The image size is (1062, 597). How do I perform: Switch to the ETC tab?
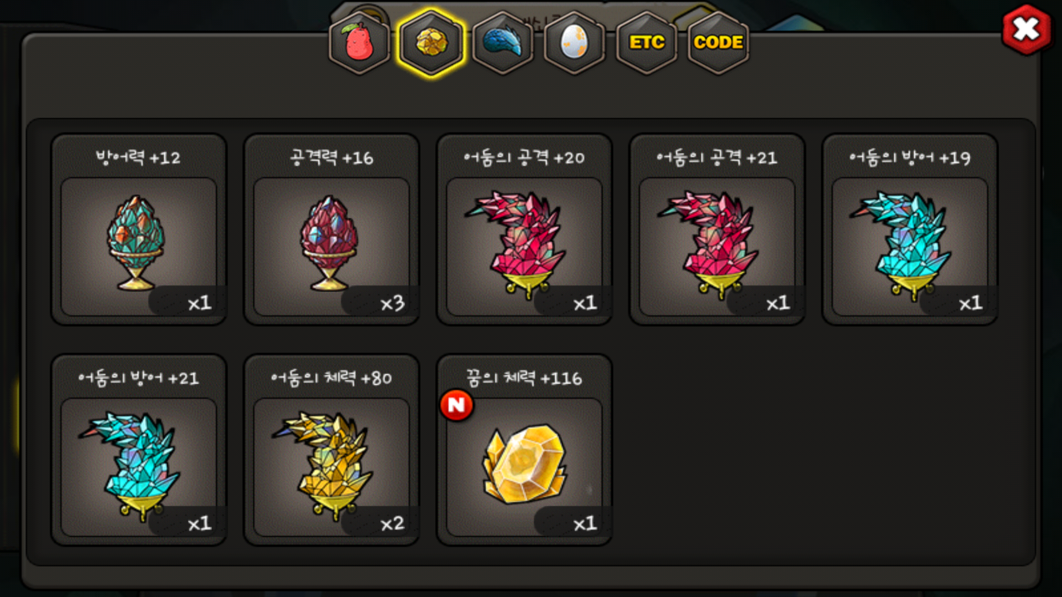[x=646, y=43]
